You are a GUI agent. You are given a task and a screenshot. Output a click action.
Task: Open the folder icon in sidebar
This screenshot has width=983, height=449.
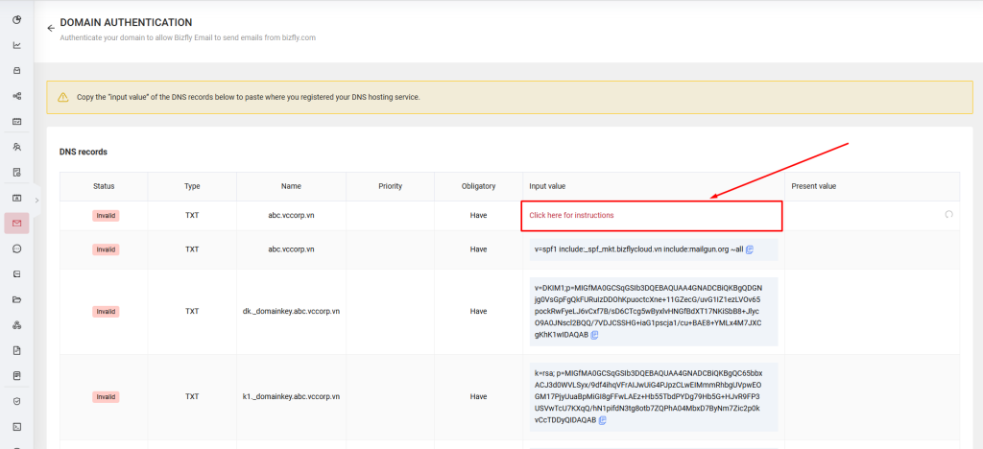pos(16,299)
